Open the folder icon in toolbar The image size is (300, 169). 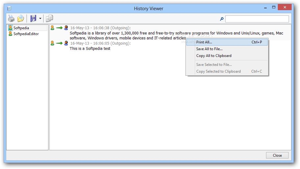click(21, 18)
